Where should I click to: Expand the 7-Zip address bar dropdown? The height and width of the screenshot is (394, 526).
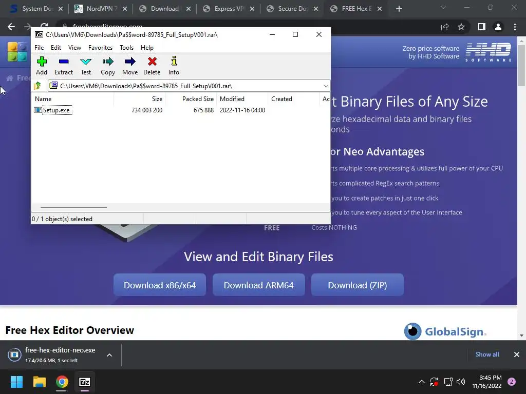pos(326,86)
